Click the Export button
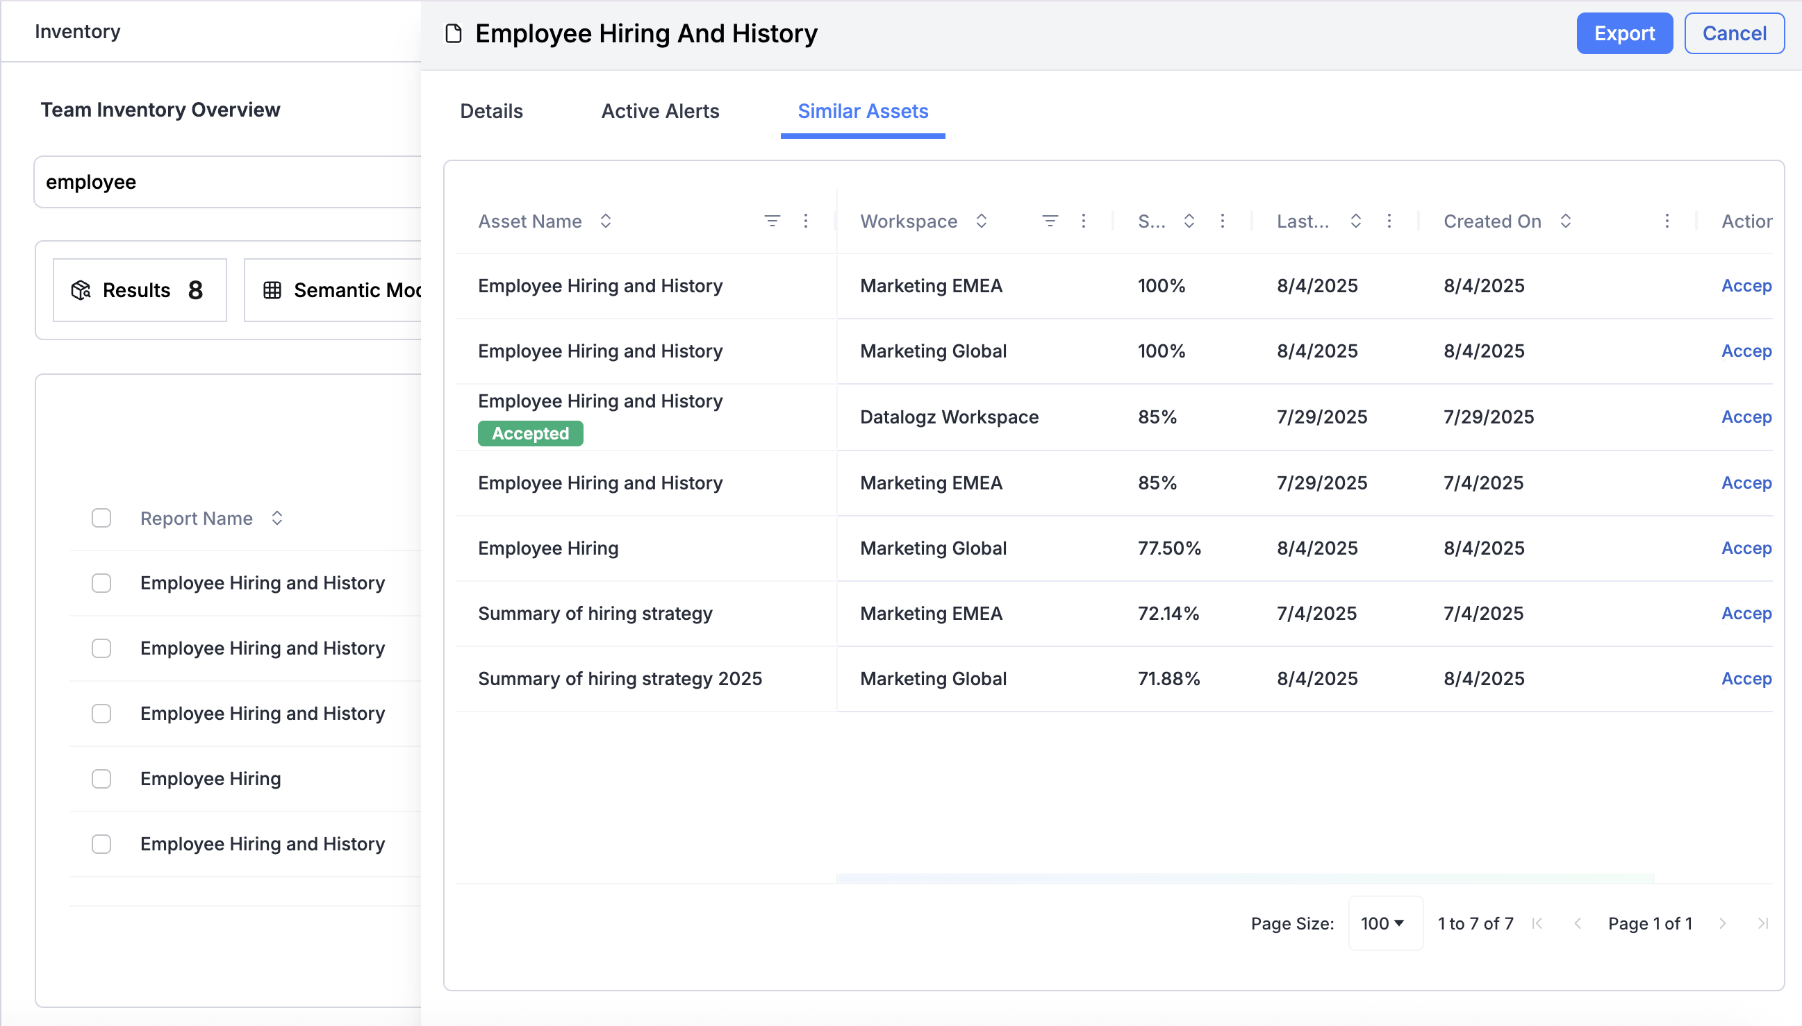Viewport: 1802px width, 1026px height. pos(1623,34)
